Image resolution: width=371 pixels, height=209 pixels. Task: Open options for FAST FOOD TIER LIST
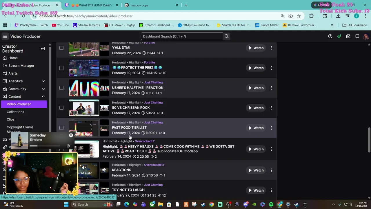271,128
